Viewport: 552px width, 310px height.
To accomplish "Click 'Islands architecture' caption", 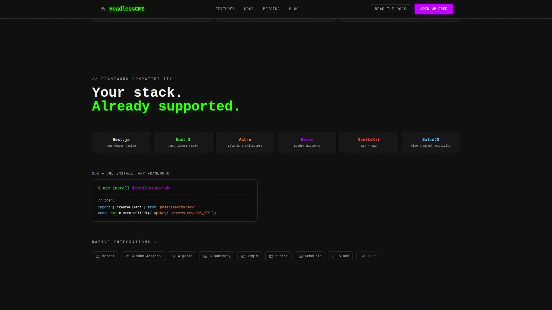I will tap(245, 146).
